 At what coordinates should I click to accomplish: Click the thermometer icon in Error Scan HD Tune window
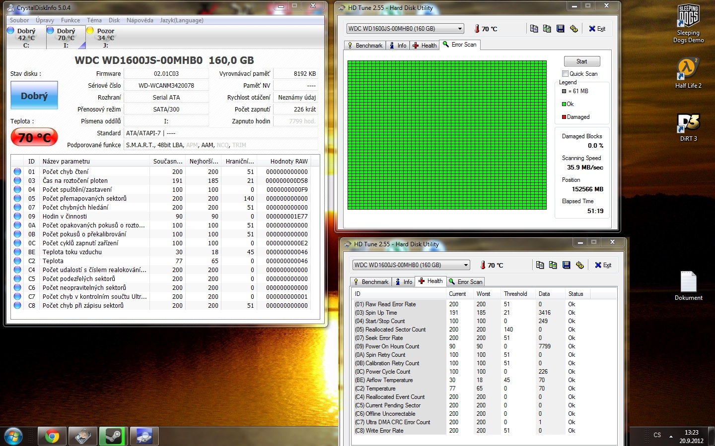(477, 29)
